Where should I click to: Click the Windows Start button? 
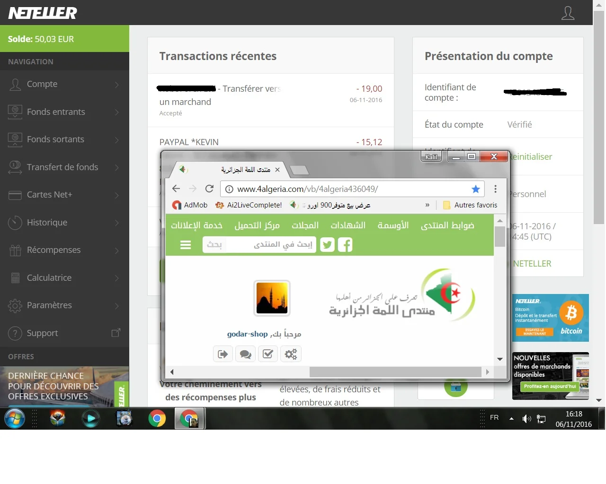[15, 418]
